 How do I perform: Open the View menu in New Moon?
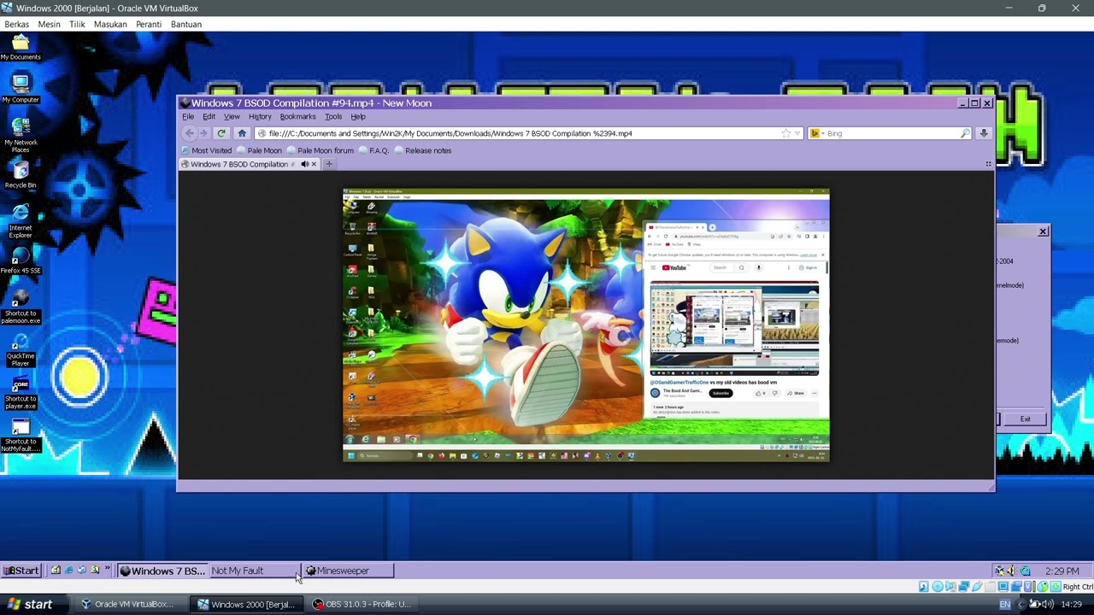coord(232,117)
